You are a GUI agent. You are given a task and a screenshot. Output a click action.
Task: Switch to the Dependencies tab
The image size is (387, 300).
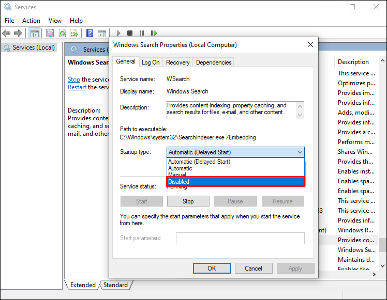pos(214,62)
